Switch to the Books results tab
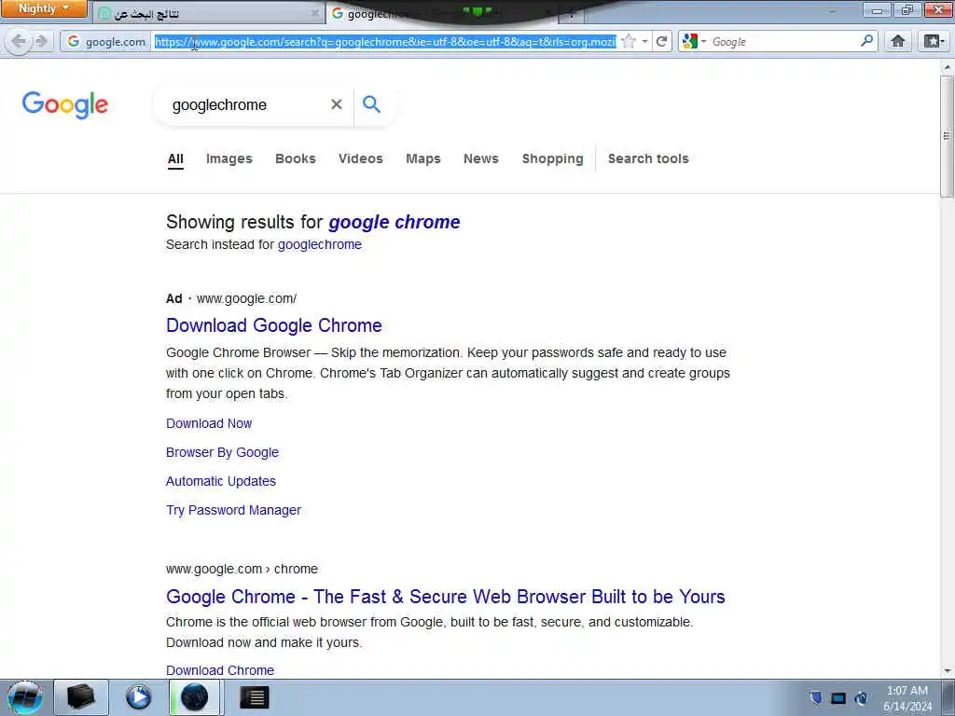 [296, 158]
